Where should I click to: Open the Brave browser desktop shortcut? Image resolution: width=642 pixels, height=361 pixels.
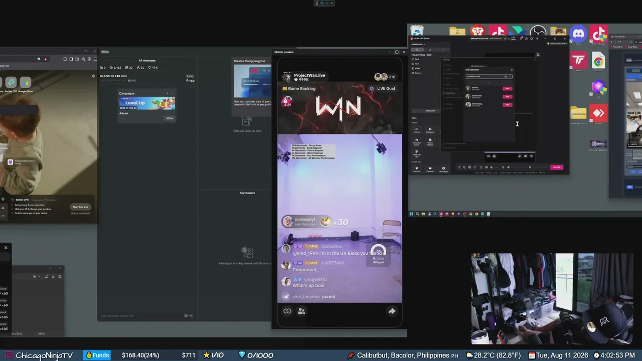click(x=477, y=31)
